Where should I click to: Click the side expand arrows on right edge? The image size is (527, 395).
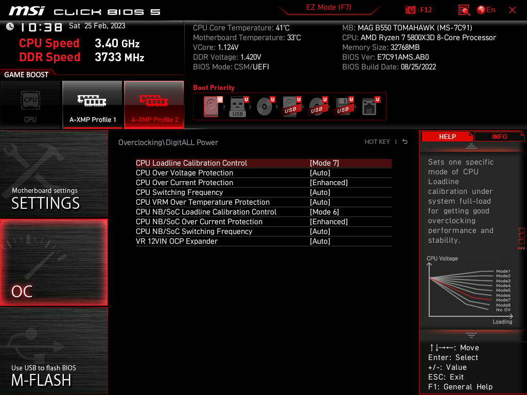521,248
